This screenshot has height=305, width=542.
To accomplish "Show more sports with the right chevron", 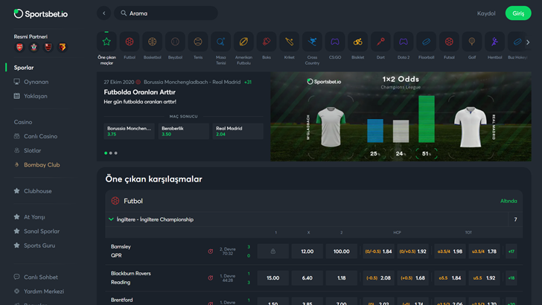I will point(528,42).
